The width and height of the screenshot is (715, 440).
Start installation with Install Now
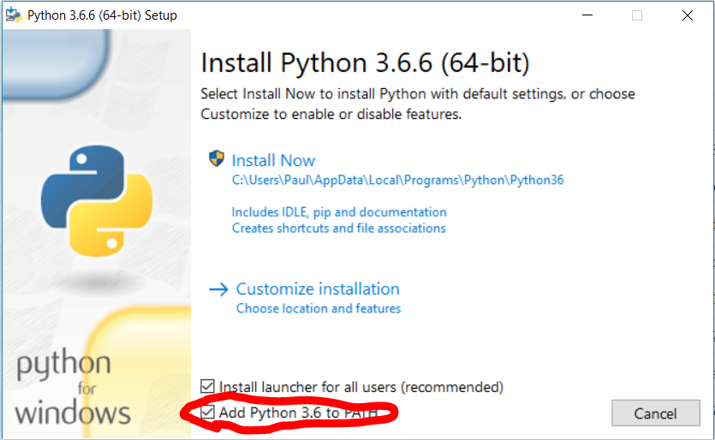click(x=273, y=160)
